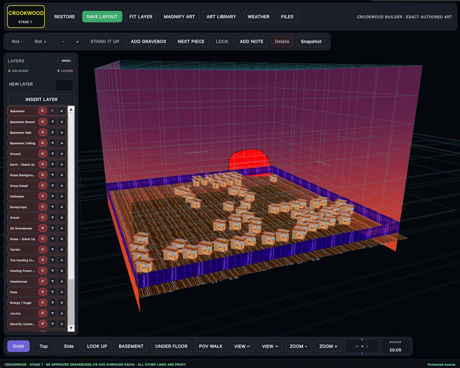
Task: Click the INSERT LAYER button
Action: 41,99
